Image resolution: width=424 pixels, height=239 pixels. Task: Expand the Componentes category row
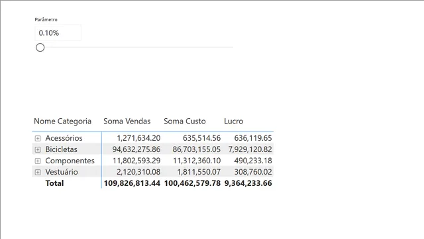point(38,161)
